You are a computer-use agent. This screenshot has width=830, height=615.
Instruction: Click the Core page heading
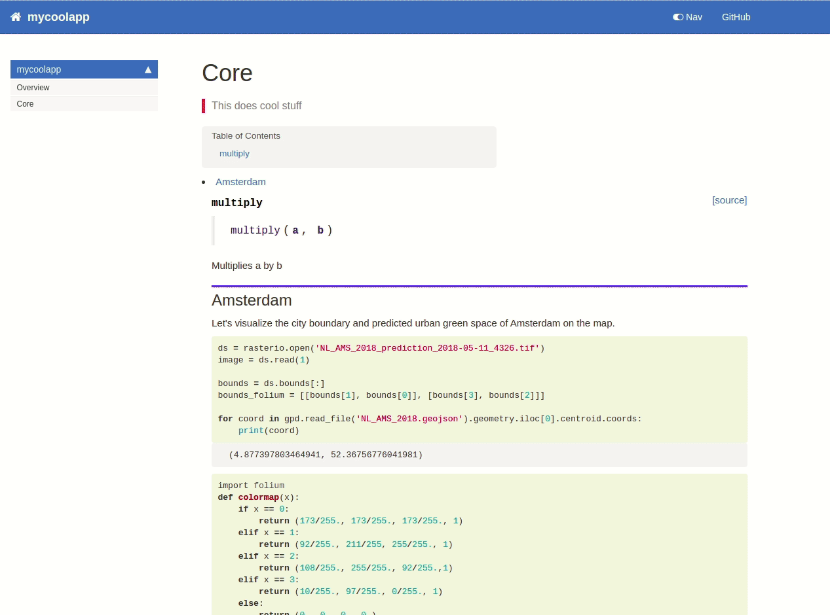tap(227, 73)
